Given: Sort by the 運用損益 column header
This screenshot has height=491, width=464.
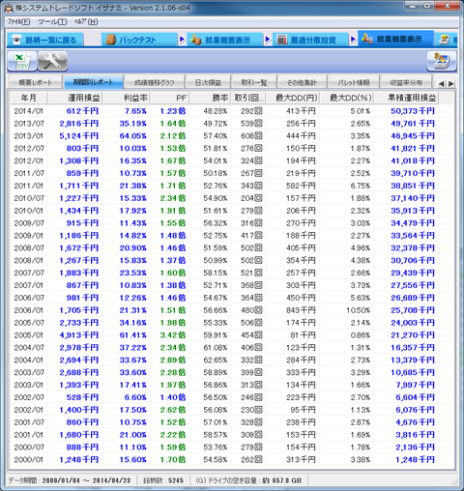Looking at the screenshot, I should (75, 98).
